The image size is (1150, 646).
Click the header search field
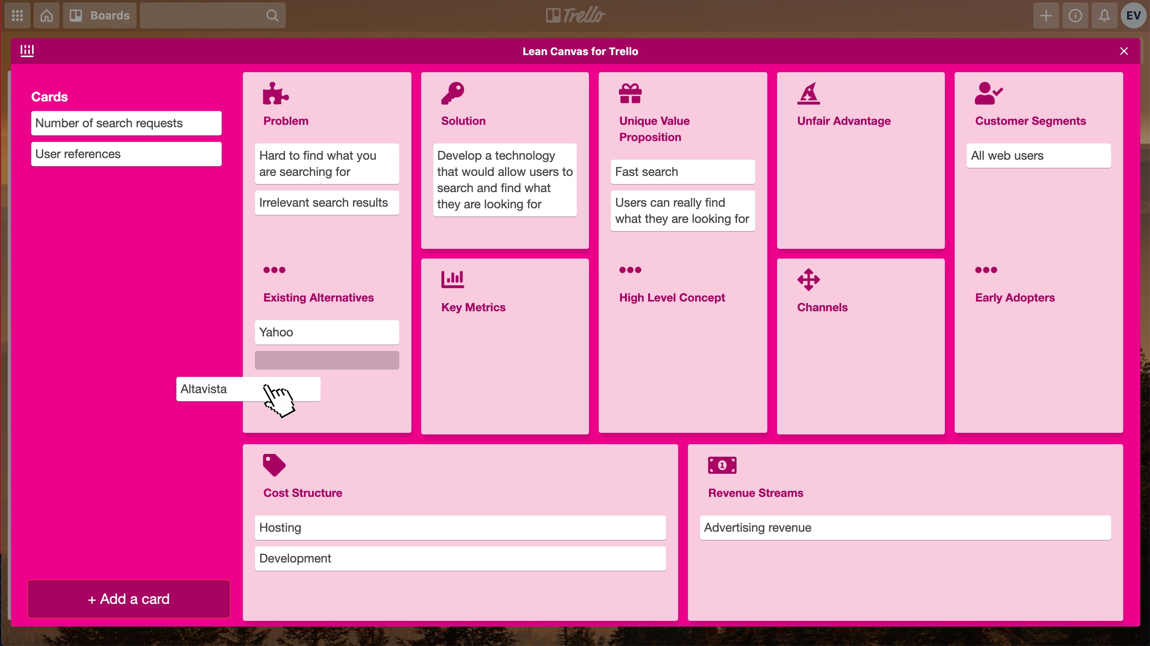206,16
